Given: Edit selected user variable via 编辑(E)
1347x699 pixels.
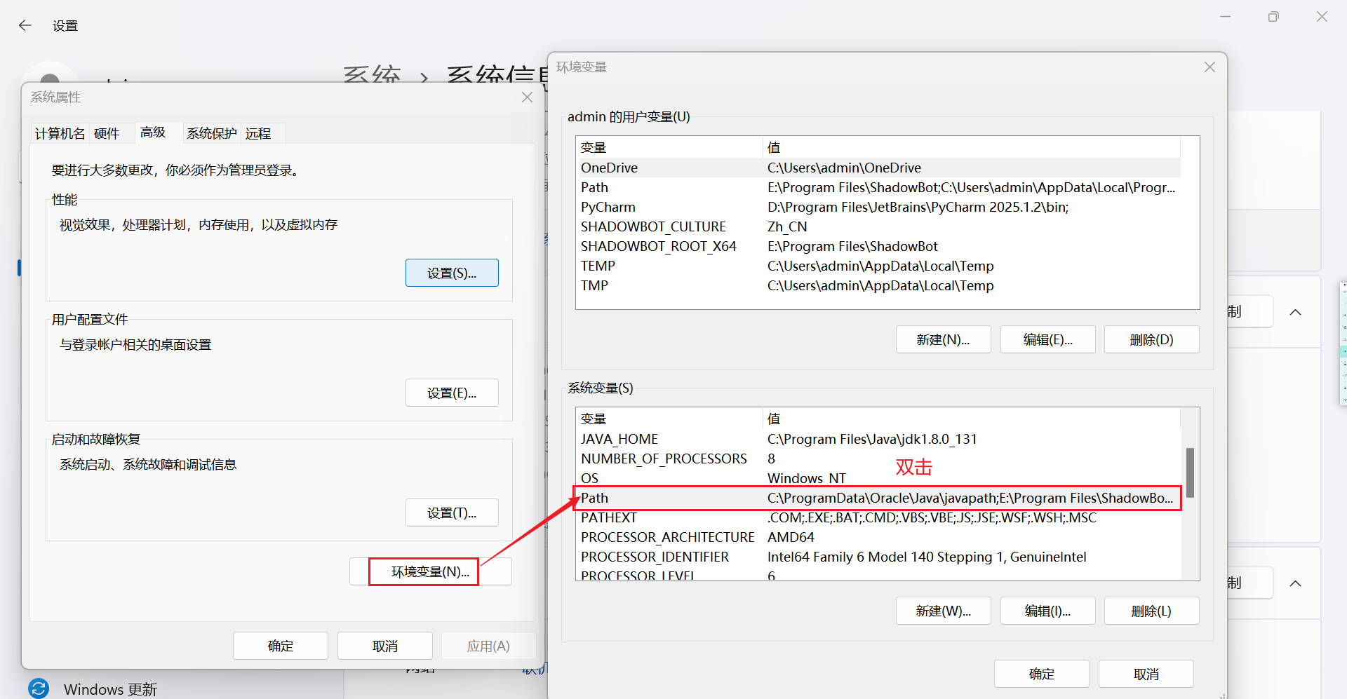Looking at the screenshot, I should click(x=1047, y=339).
